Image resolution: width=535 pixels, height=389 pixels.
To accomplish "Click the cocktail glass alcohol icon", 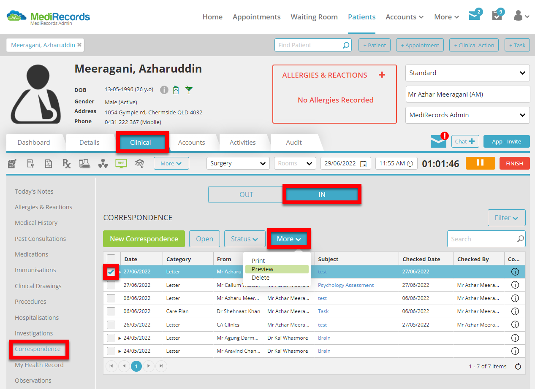I will [189, 90].
